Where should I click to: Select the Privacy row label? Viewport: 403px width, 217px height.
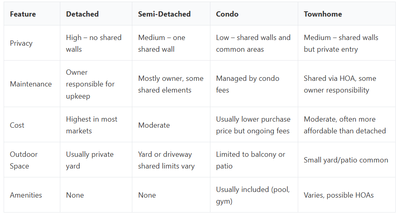(21, 43)
